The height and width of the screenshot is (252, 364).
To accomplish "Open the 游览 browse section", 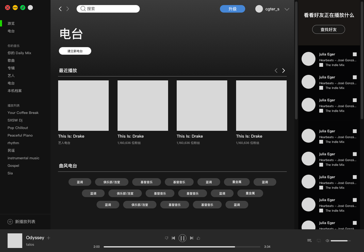I will click(x=11, y=24).
